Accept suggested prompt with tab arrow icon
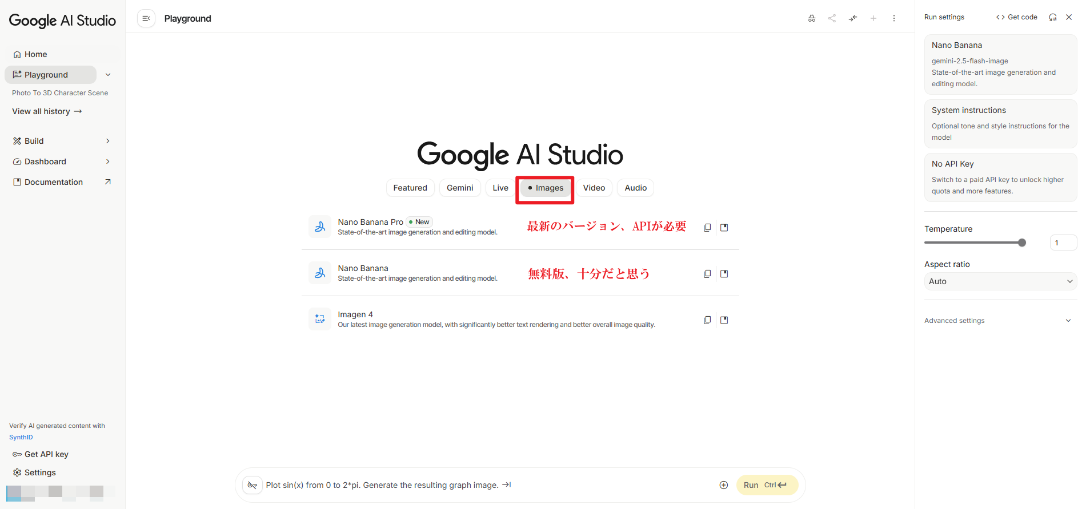The height and width of the screenshot is (509, 1086). pos(507,484)
